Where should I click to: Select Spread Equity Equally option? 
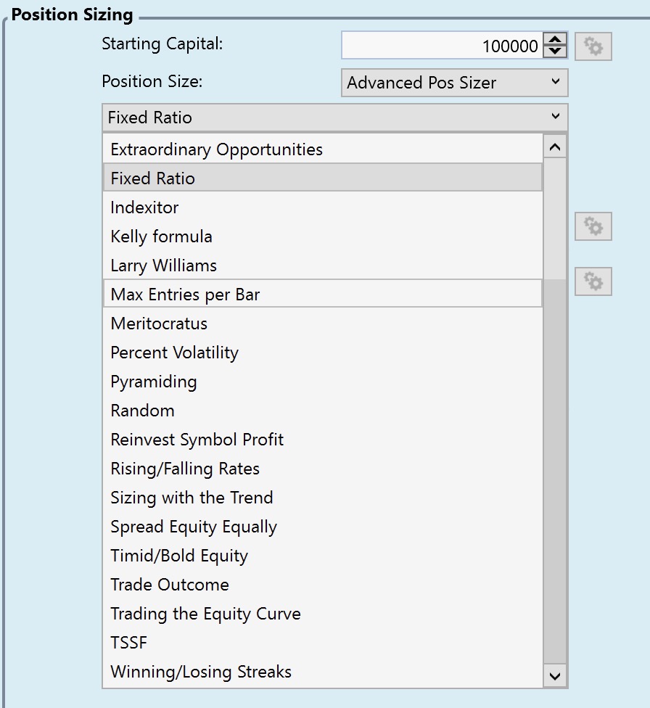pos(194,527)
